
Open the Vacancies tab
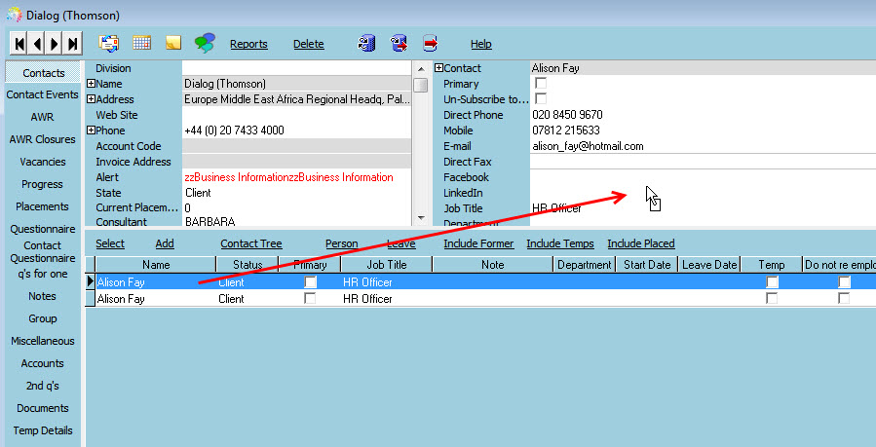coord(43,162)
